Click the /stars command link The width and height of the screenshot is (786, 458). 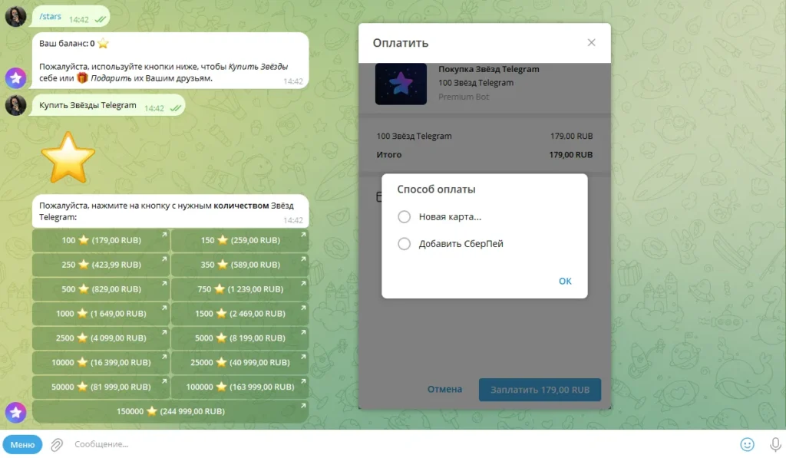pyautogui.click(x=50, y=17)
